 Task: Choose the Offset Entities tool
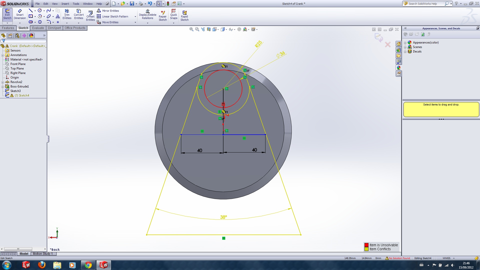pos(90,16)
